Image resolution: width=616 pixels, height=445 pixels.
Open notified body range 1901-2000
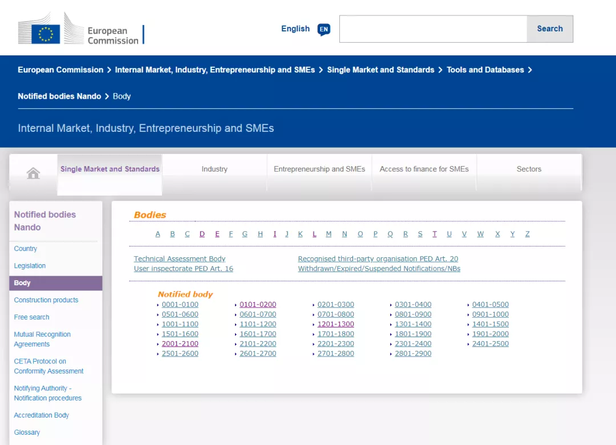(491, 334)
